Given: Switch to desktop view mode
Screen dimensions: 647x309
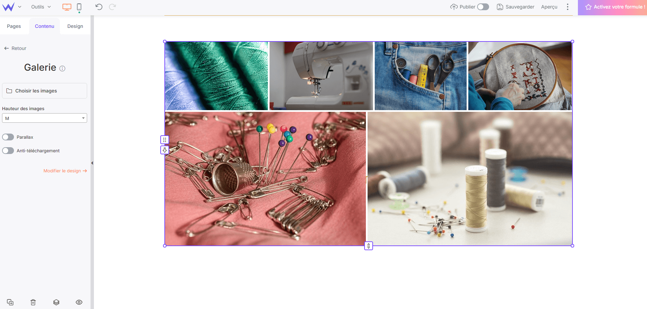Looking at the screenshot, I should 67,7.
